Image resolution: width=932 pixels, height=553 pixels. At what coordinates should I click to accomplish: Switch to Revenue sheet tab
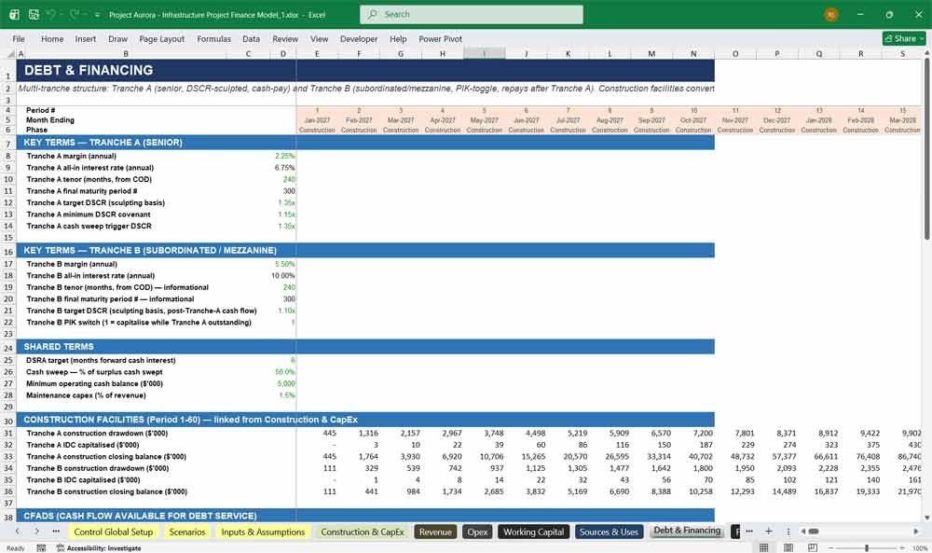click(435, 532)
